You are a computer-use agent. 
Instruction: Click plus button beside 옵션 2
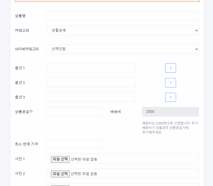170,83
